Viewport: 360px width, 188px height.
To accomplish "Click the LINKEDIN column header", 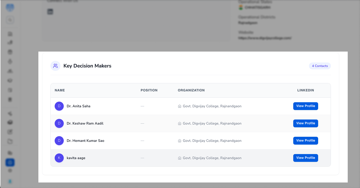I will coord(306,90).
